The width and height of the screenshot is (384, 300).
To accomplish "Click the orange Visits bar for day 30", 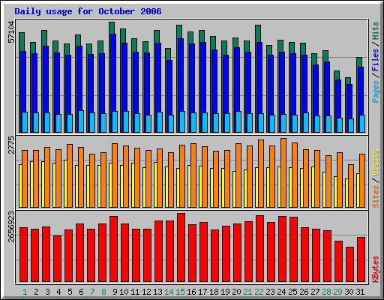I will [351, 186].
